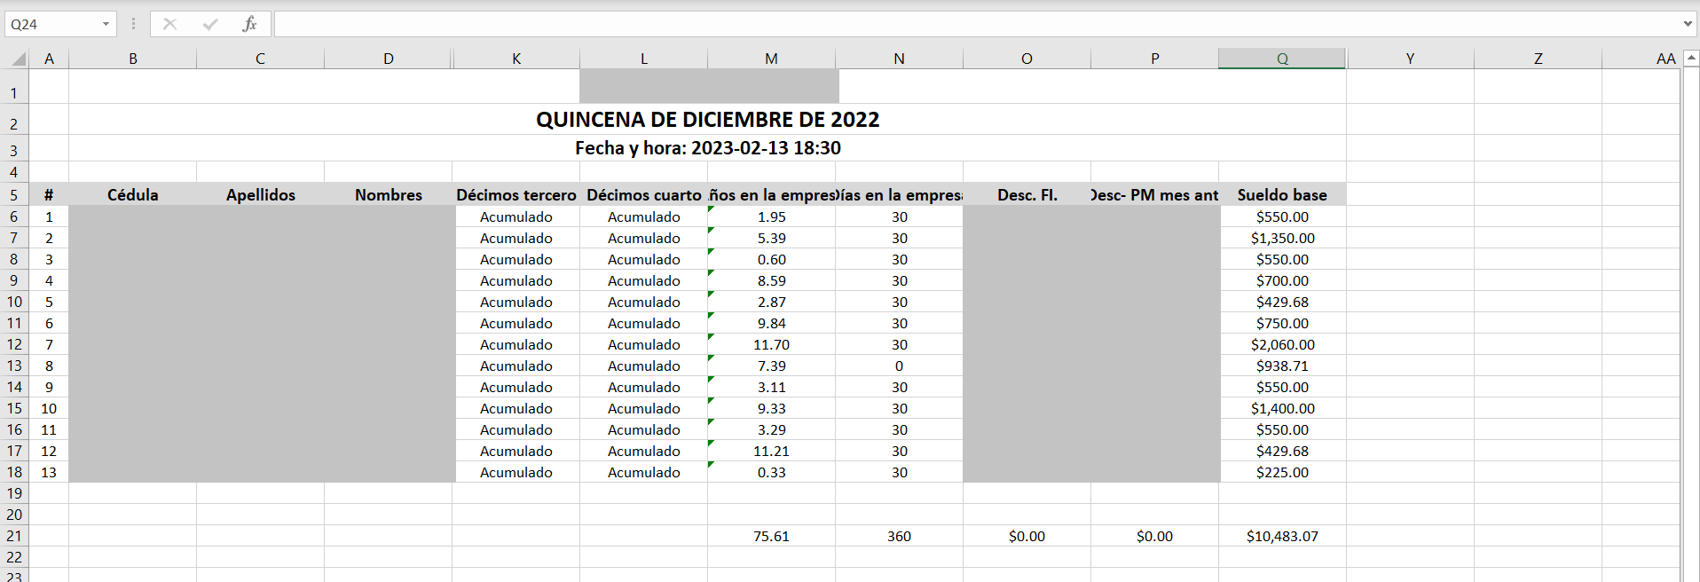Open the Insert Function fx dialog
The width and height of the screenshot is (1700, 582).
pos(249,24)
